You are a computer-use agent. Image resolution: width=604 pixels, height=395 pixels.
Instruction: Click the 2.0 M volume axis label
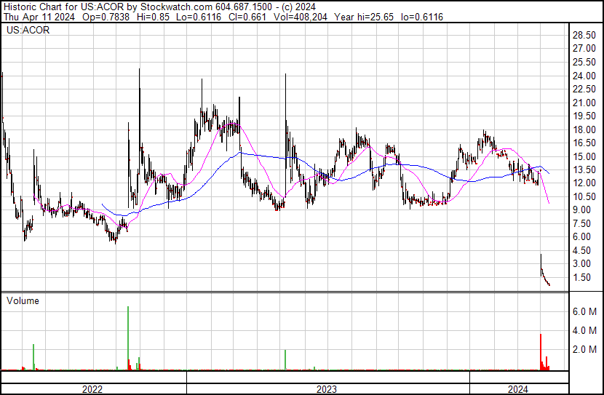584,349
